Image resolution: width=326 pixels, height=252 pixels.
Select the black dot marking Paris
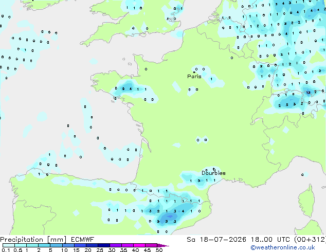point(194,72)
